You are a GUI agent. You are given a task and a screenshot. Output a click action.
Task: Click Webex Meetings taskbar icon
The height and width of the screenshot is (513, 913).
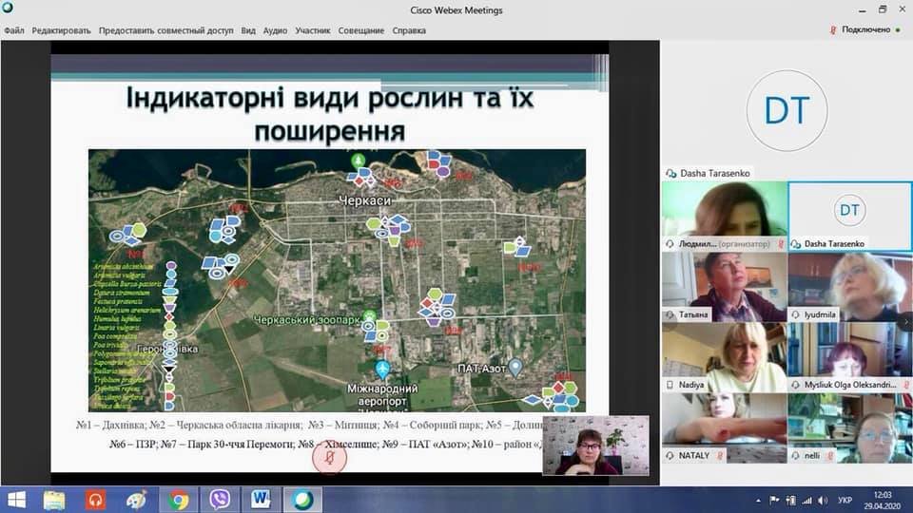302,500
